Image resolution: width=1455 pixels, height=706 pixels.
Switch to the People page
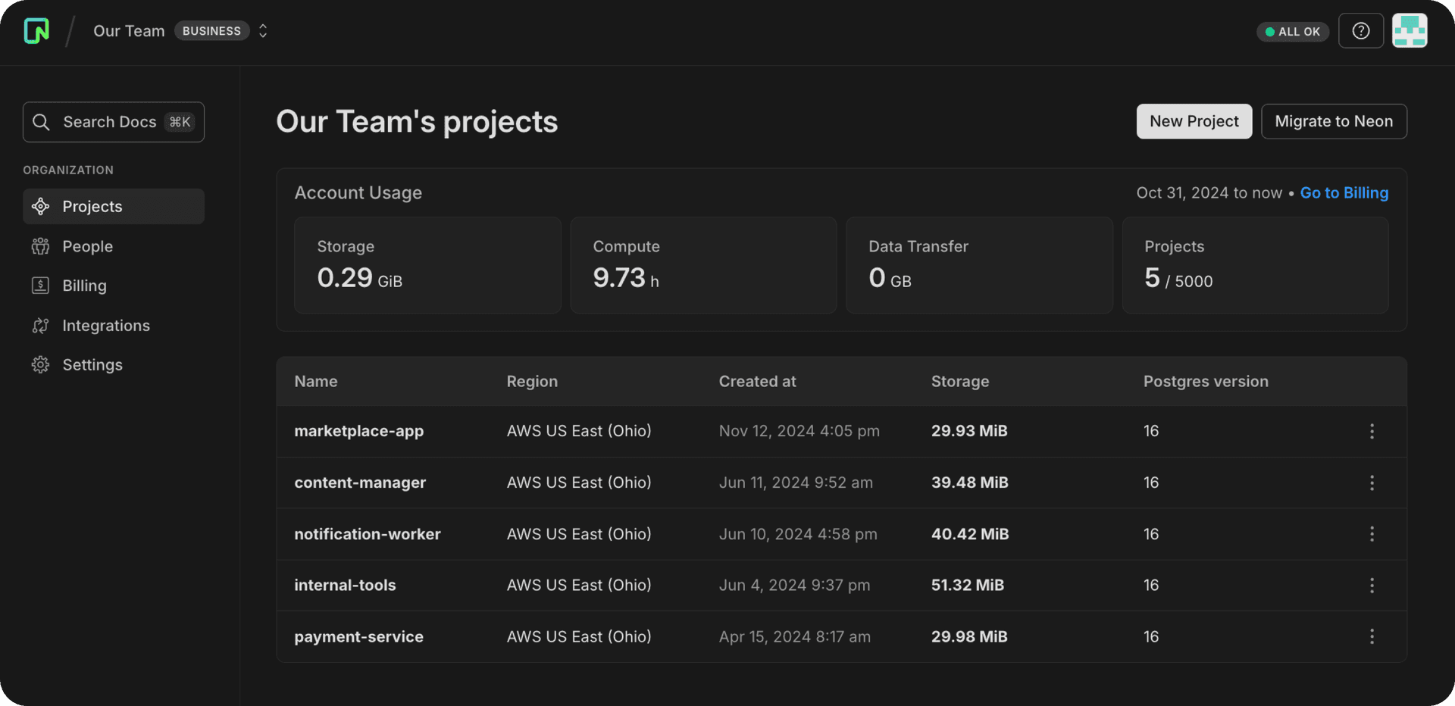tap(87, 245)
